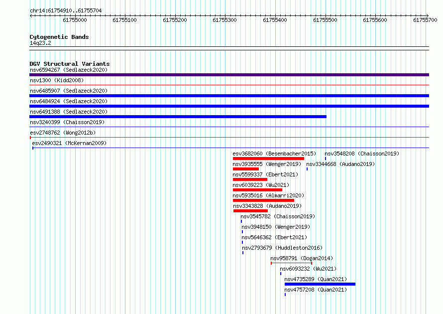This screenshot has width=443, height=314.
Task: Open variant nsv6093232 (Wu2021) label
Action: (308, 269)
